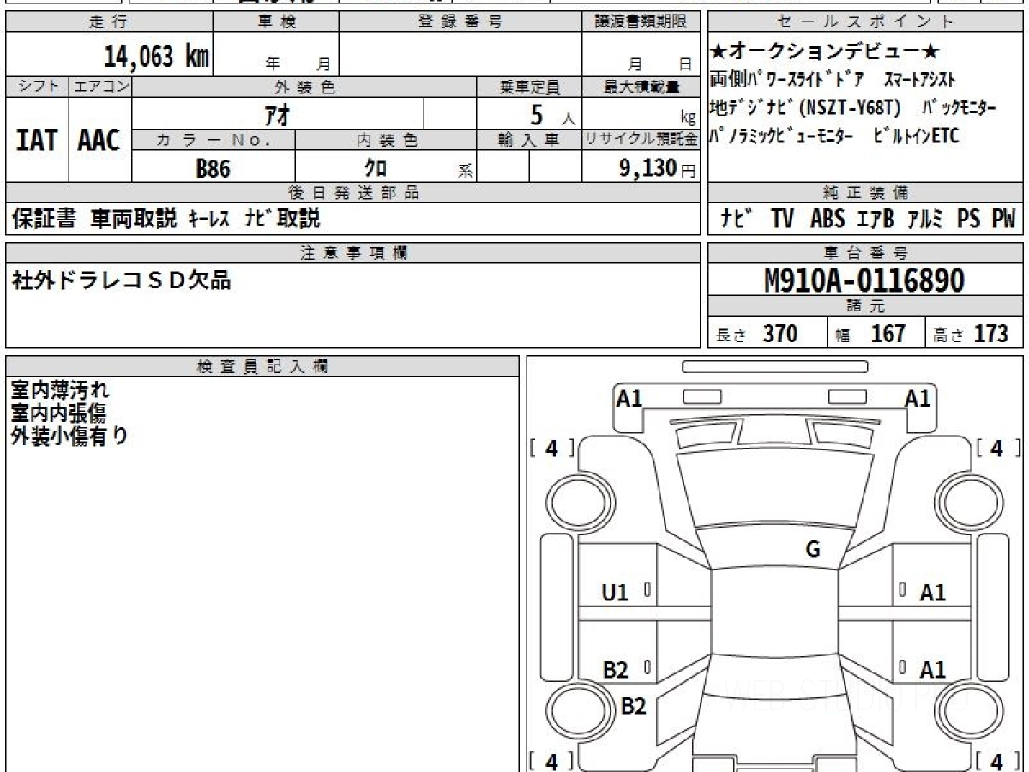Select the height value 173

tap(992, 333)
